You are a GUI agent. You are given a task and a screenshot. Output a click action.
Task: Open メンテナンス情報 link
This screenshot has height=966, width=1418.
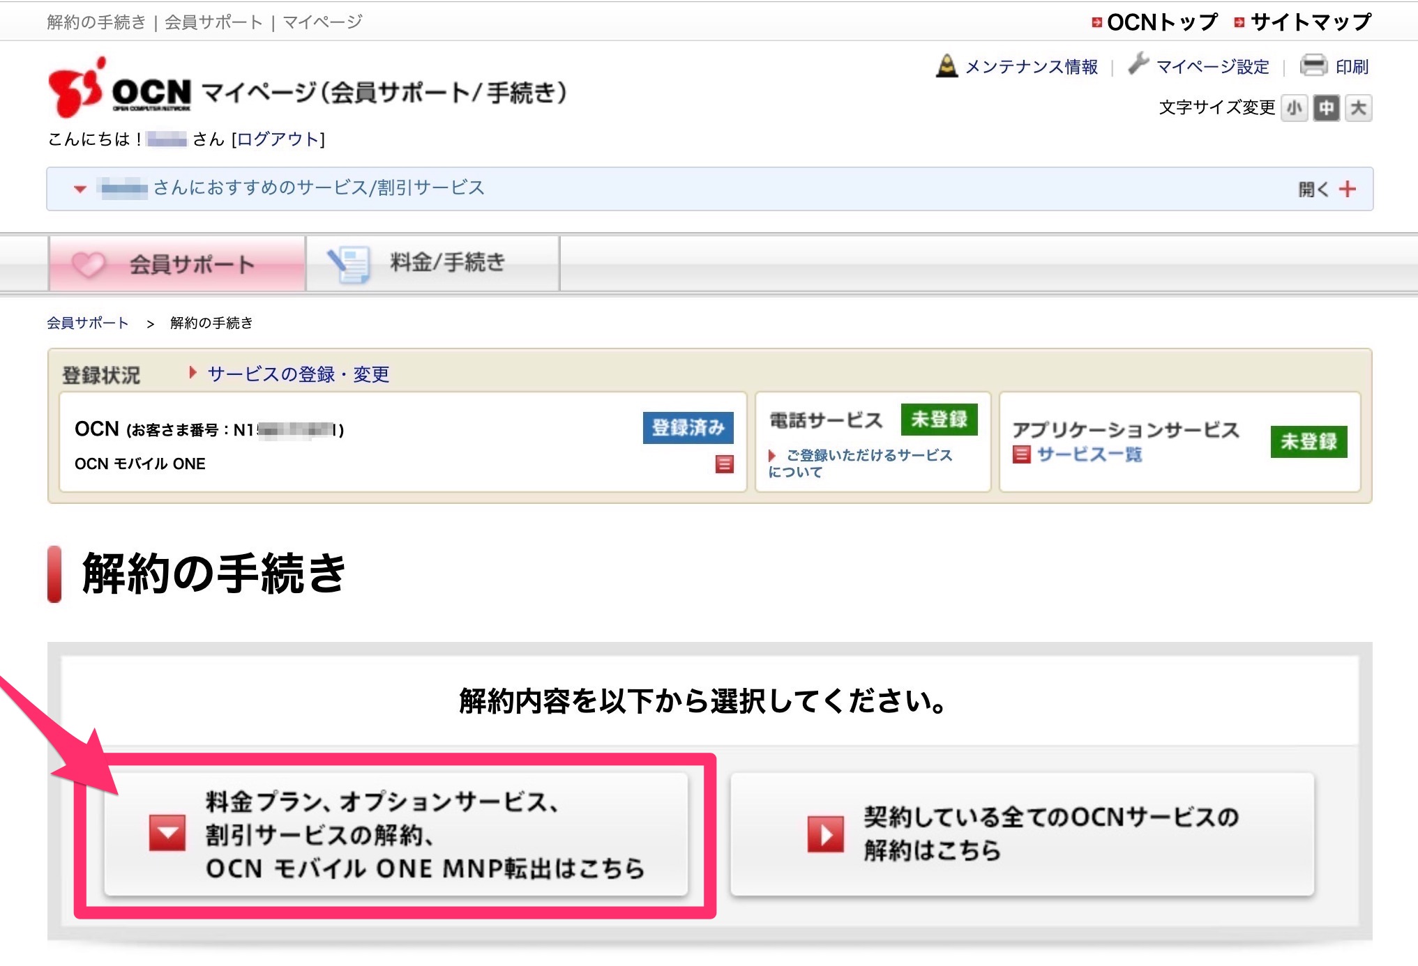coord(1031,67)
